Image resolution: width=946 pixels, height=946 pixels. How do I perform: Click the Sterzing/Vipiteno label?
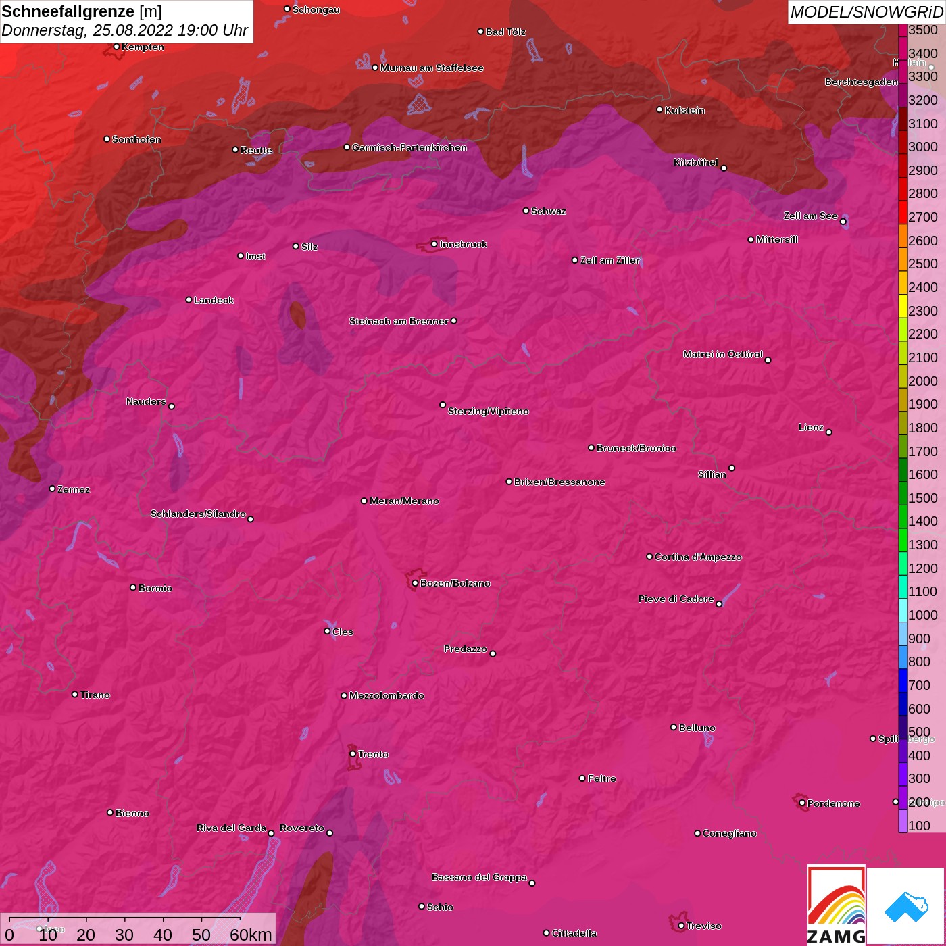[x=488, y=411]
